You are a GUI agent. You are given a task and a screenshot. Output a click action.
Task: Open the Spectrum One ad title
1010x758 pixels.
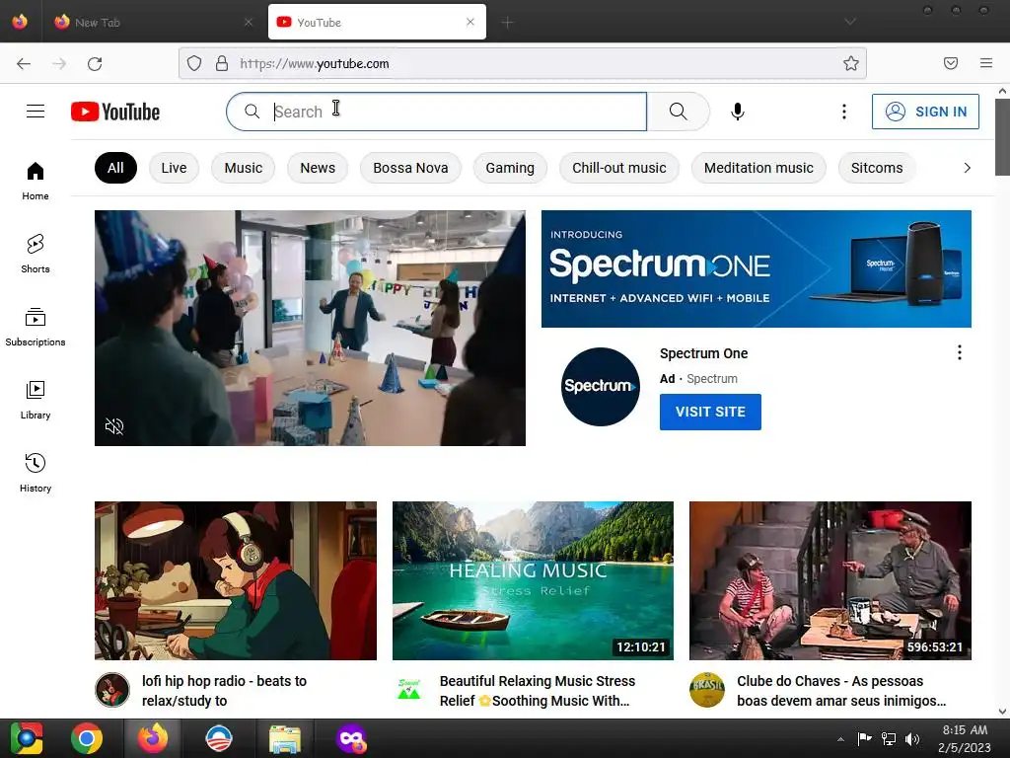[703, 353]
